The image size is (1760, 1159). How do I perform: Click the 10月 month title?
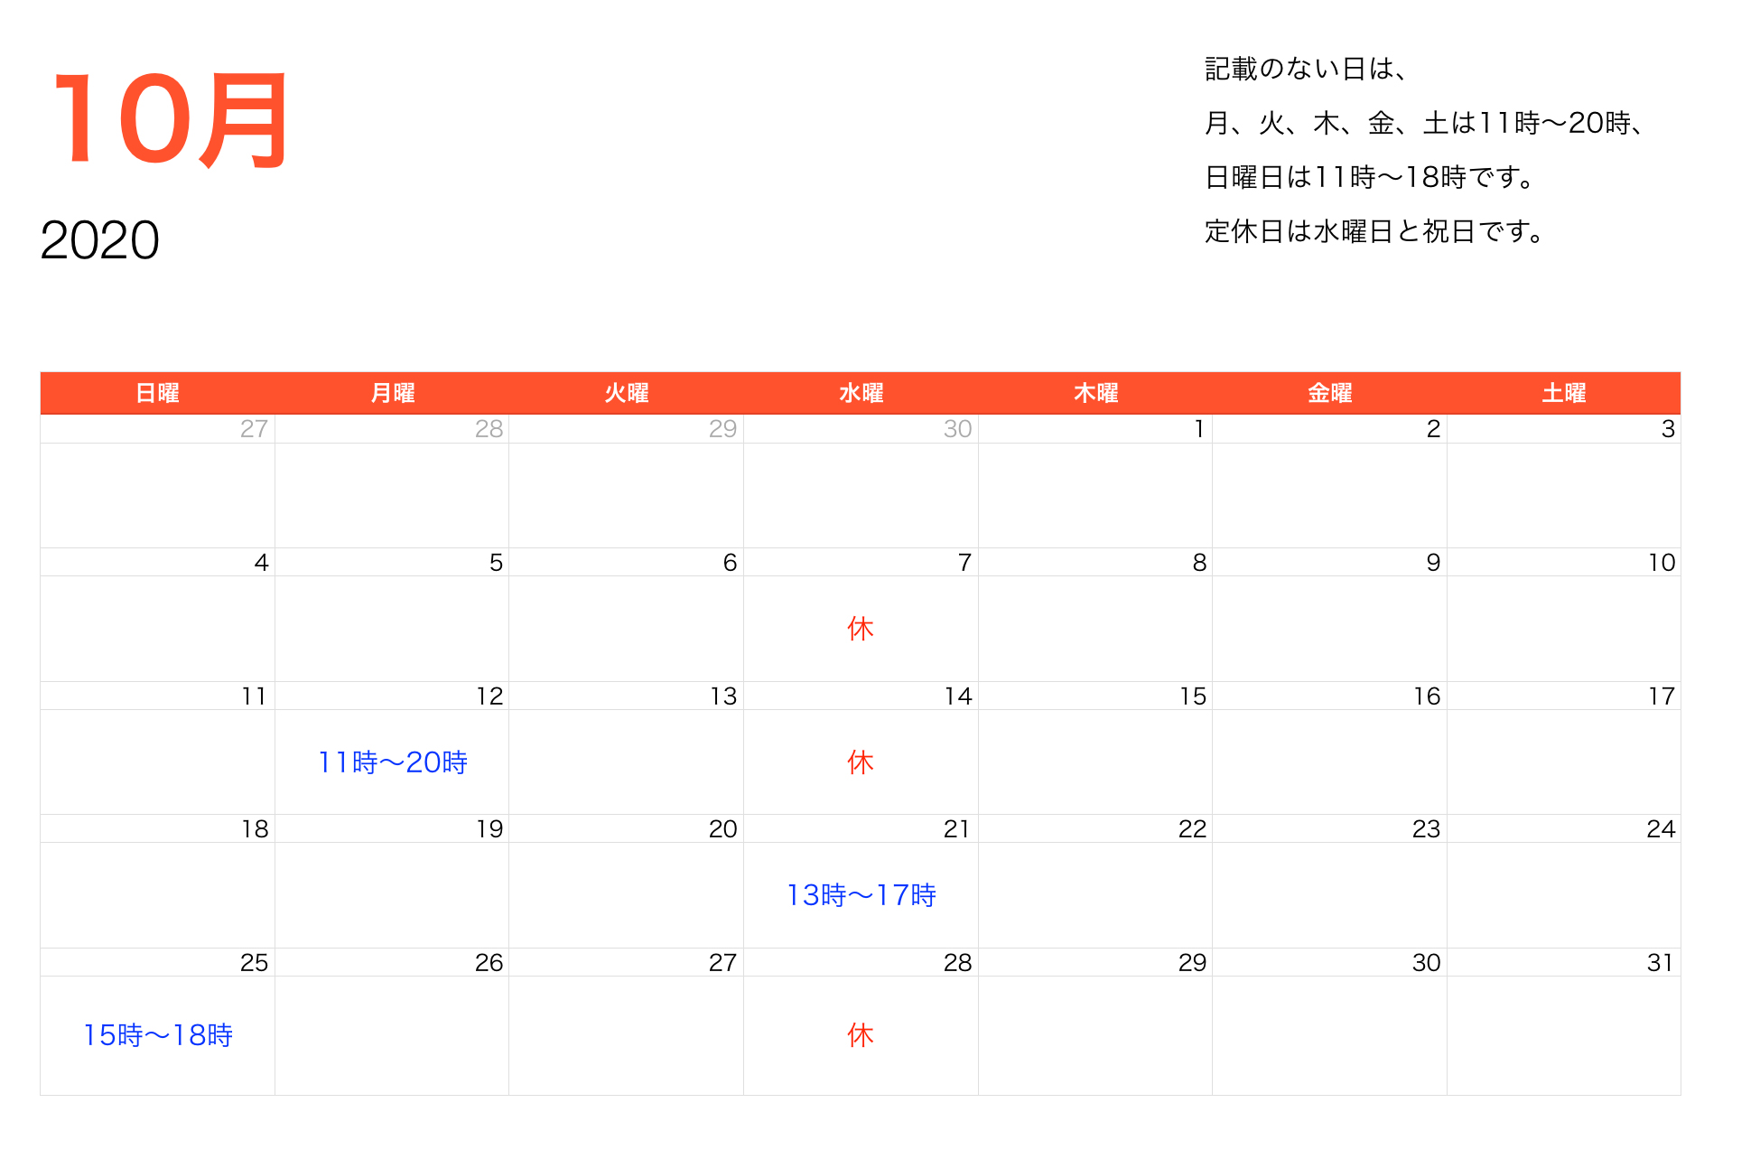[x=172, y=121]
